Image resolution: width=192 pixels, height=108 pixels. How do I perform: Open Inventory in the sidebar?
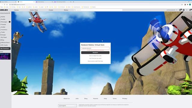click(4, 30)
